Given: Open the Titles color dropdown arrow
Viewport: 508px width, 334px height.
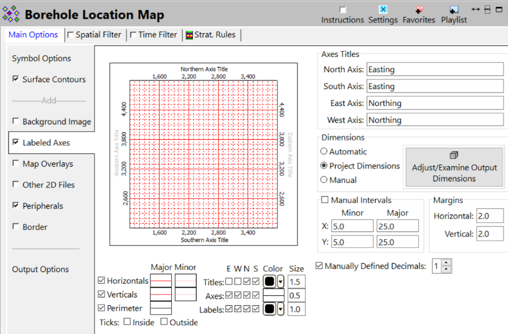Looking at the screenshot, I should tap(280, 282).
